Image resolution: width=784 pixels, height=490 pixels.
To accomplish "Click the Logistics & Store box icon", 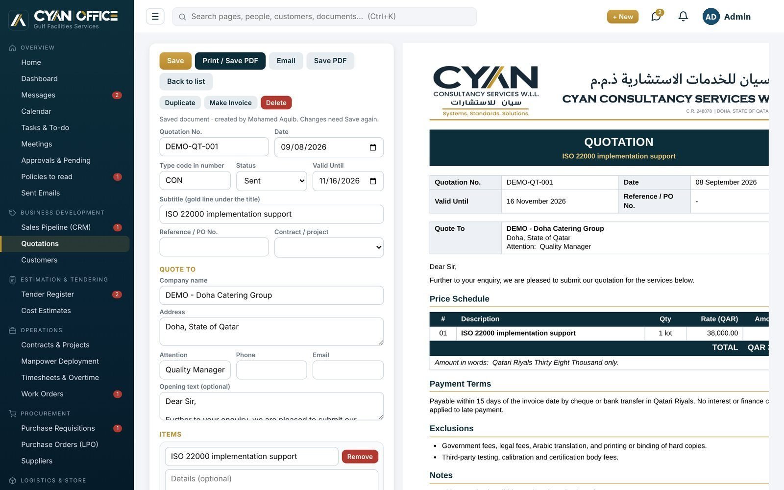I will click(12, 481).
